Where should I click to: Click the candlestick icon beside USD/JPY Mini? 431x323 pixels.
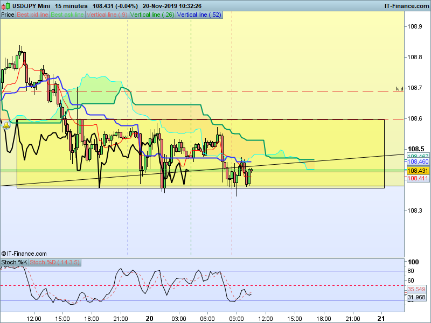click(x=6, y=6)
